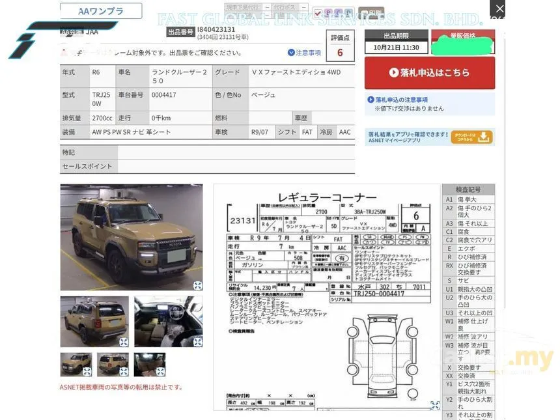Screen dimensions: 560x420
Task: Select the inspection date R9/07 cell
Action: click(261, 132)
